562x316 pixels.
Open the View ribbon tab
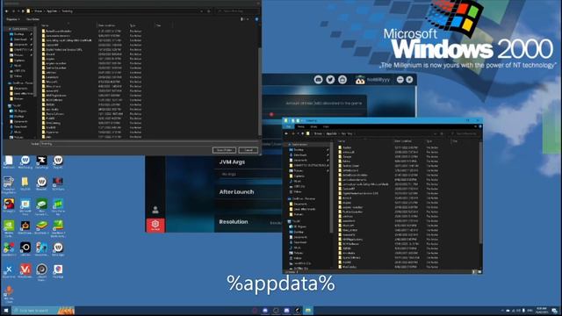click(x=326, y=126)
